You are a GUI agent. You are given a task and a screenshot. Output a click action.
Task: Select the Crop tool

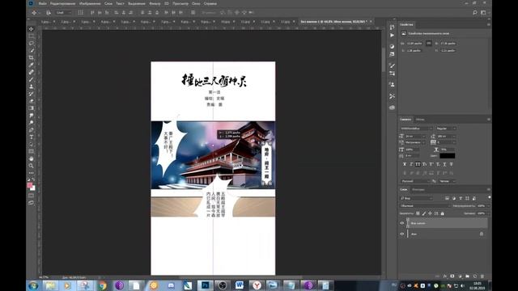click(x=32, y=57)
